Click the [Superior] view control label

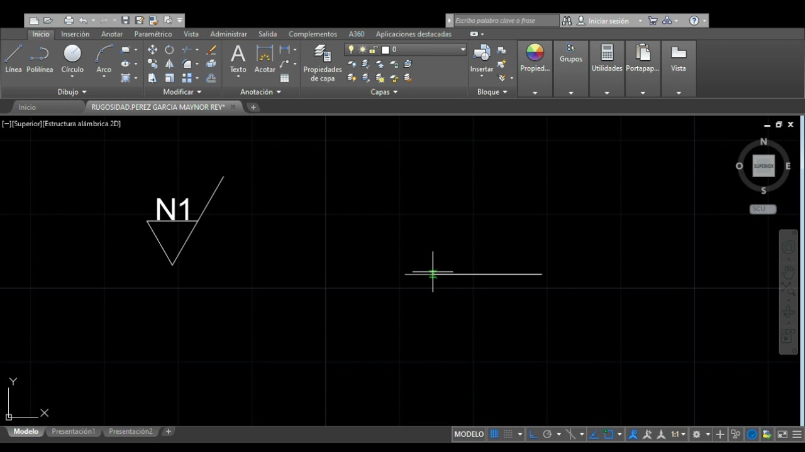[26, 124]
